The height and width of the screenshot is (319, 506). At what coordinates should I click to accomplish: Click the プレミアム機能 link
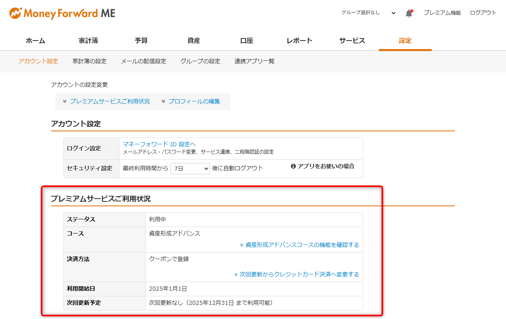tap(442, 13)
